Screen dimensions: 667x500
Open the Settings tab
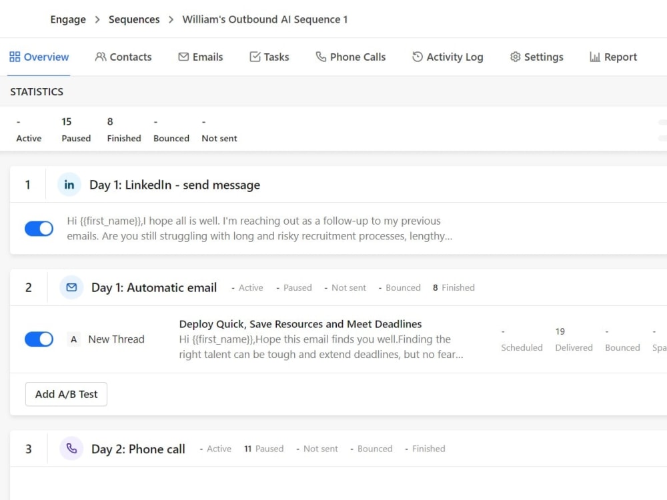point(536,57)
